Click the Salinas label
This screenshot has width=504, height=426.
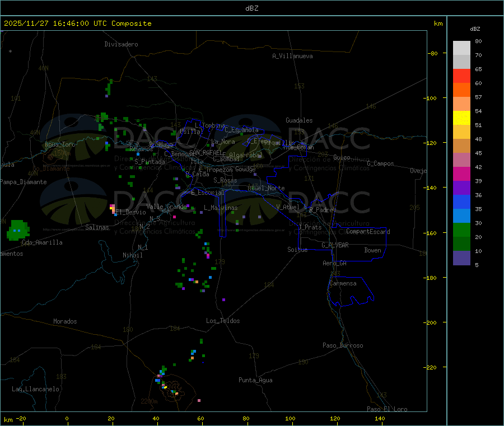[x=97, y=227]
